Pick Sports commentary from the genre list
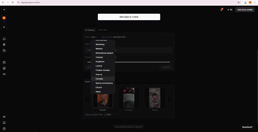The image size is (258, 132). click(104, 83)
